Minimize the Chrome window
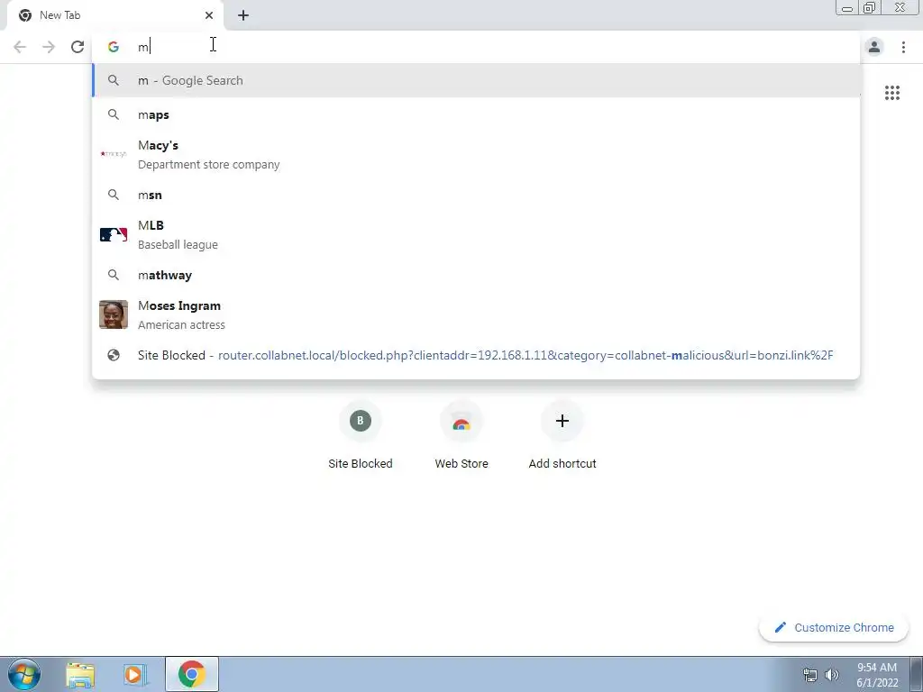 tap(847, 7)
